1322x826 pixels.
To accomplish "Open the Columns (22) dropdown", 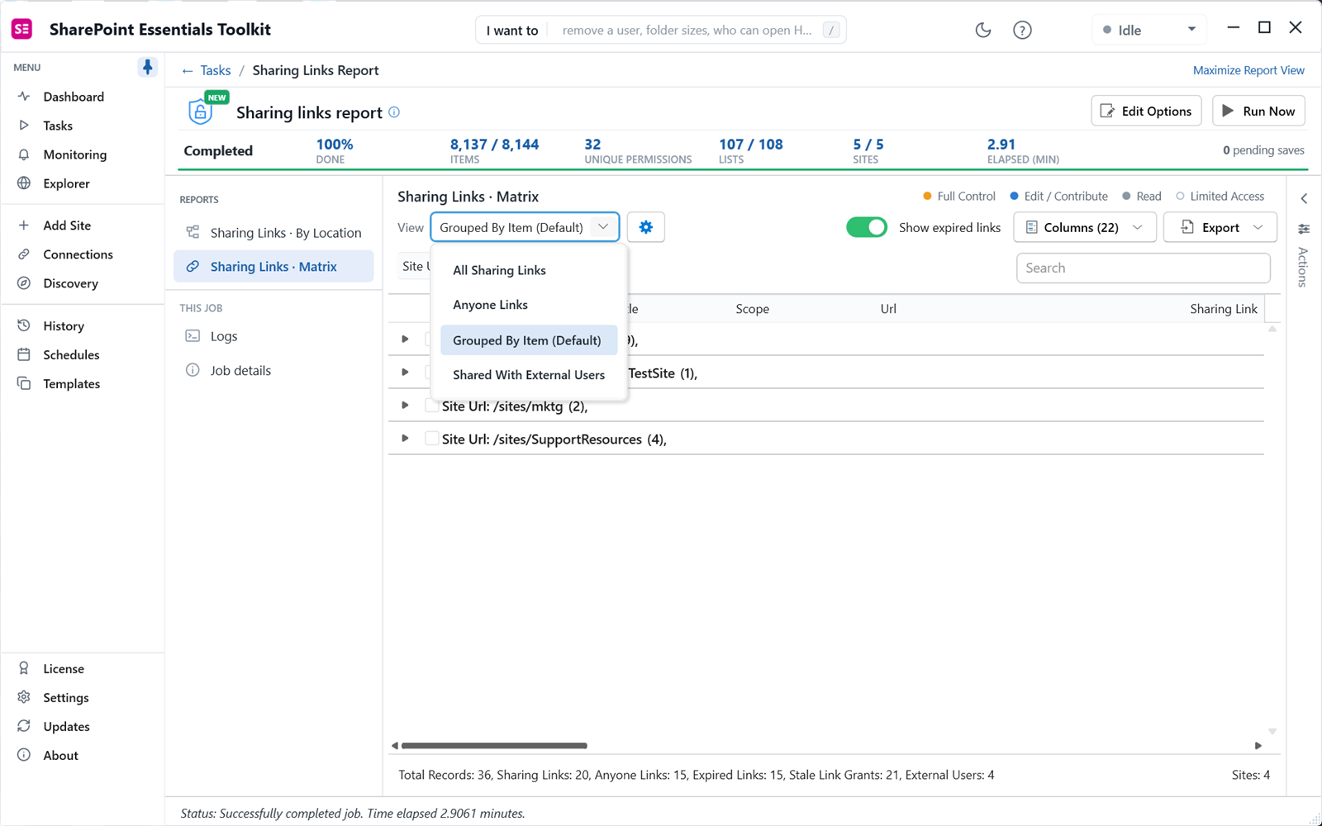I will (1084, 227).
